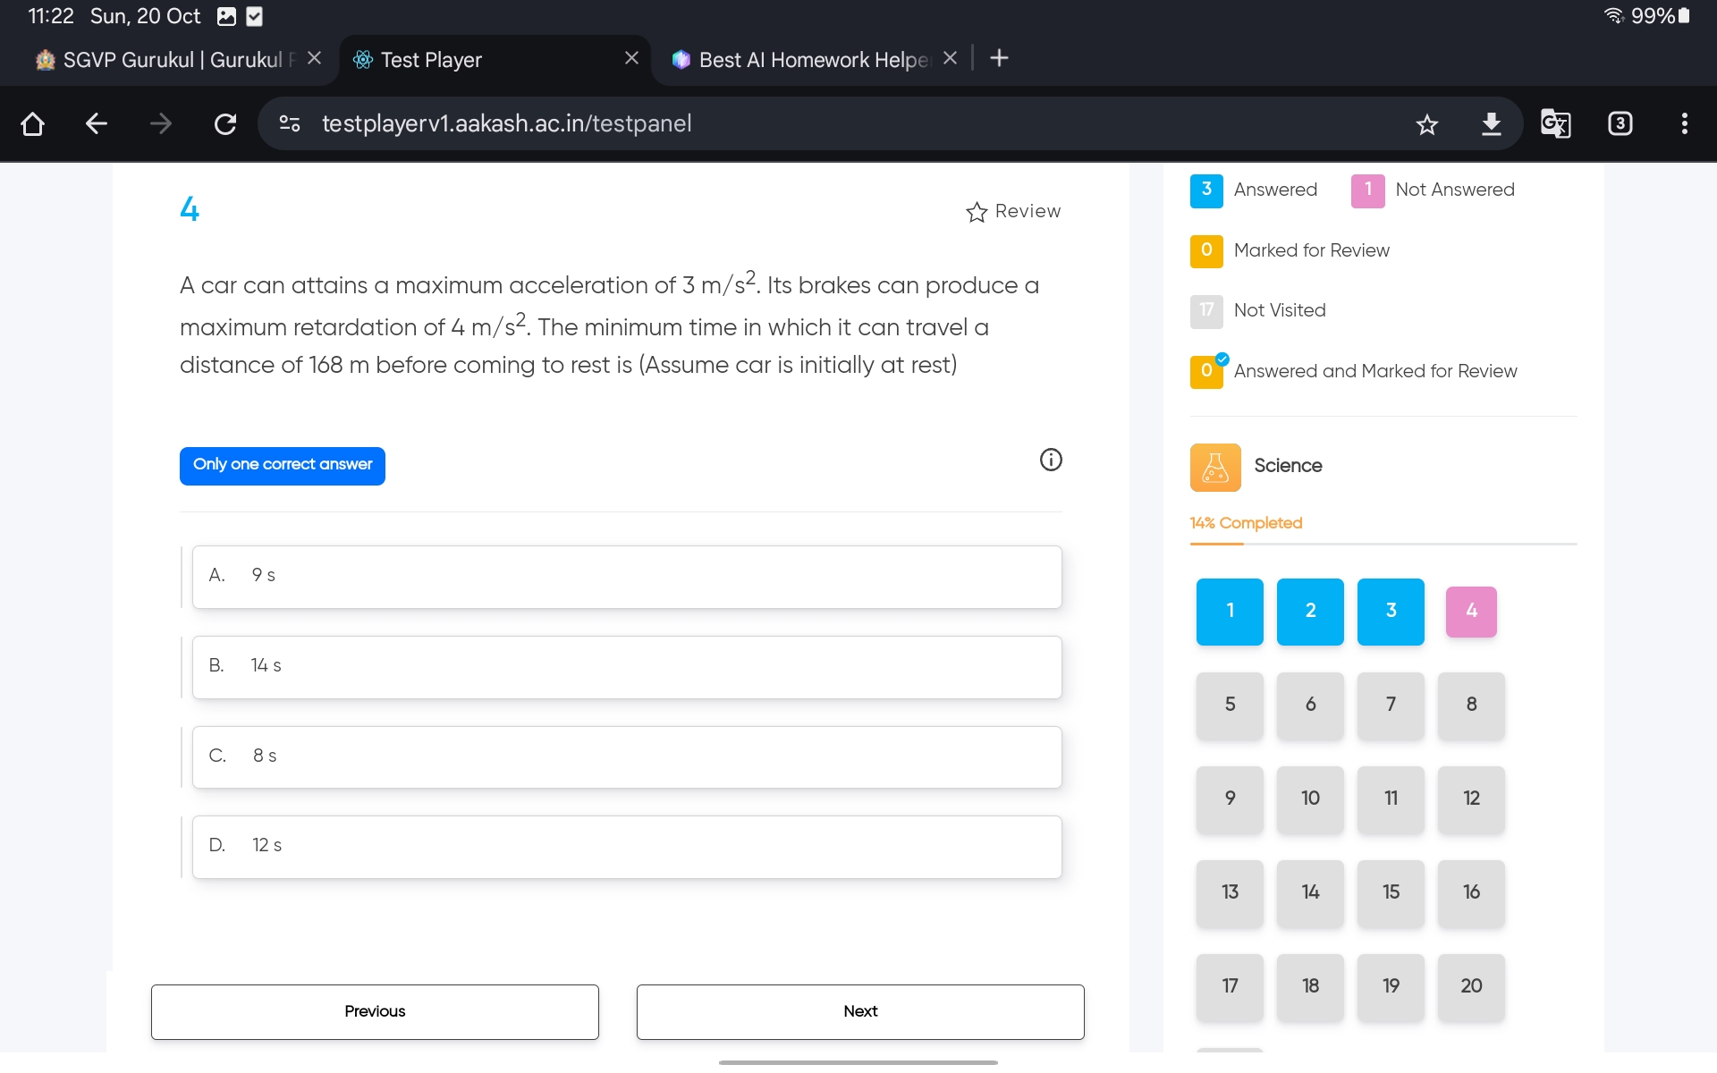Mark question 4 for Review

pos(1013,211)
